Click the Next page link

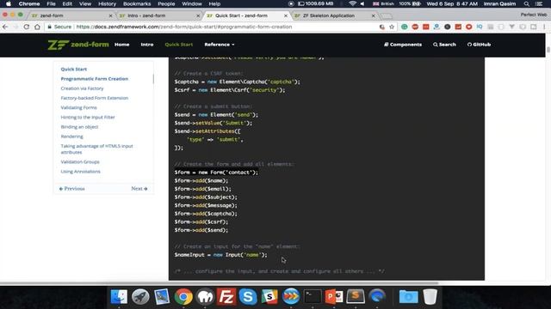[139, 189]
